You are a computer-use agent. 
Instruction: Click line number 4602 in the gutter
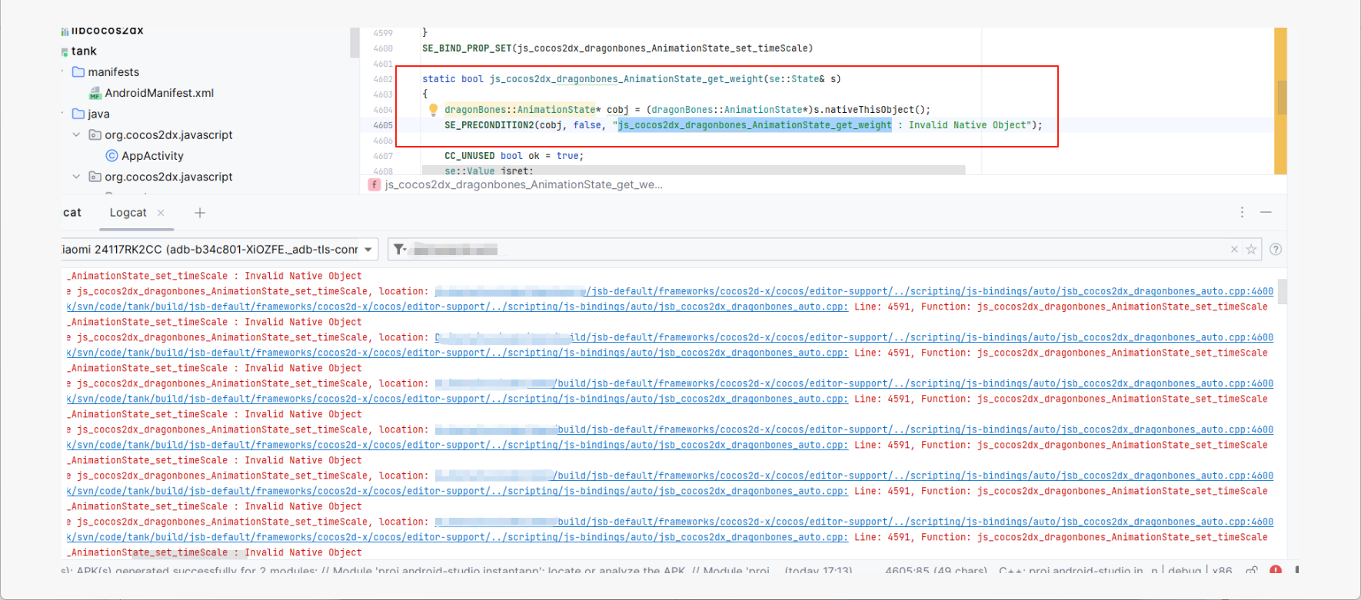tap(383, 79)
